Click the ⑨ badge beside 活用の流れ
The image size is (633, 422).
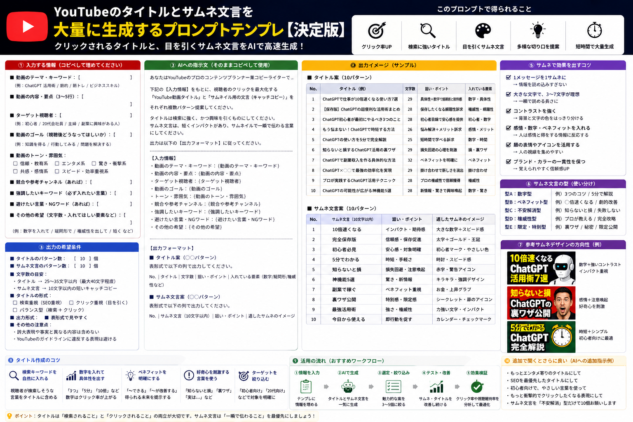coord(295,361)
